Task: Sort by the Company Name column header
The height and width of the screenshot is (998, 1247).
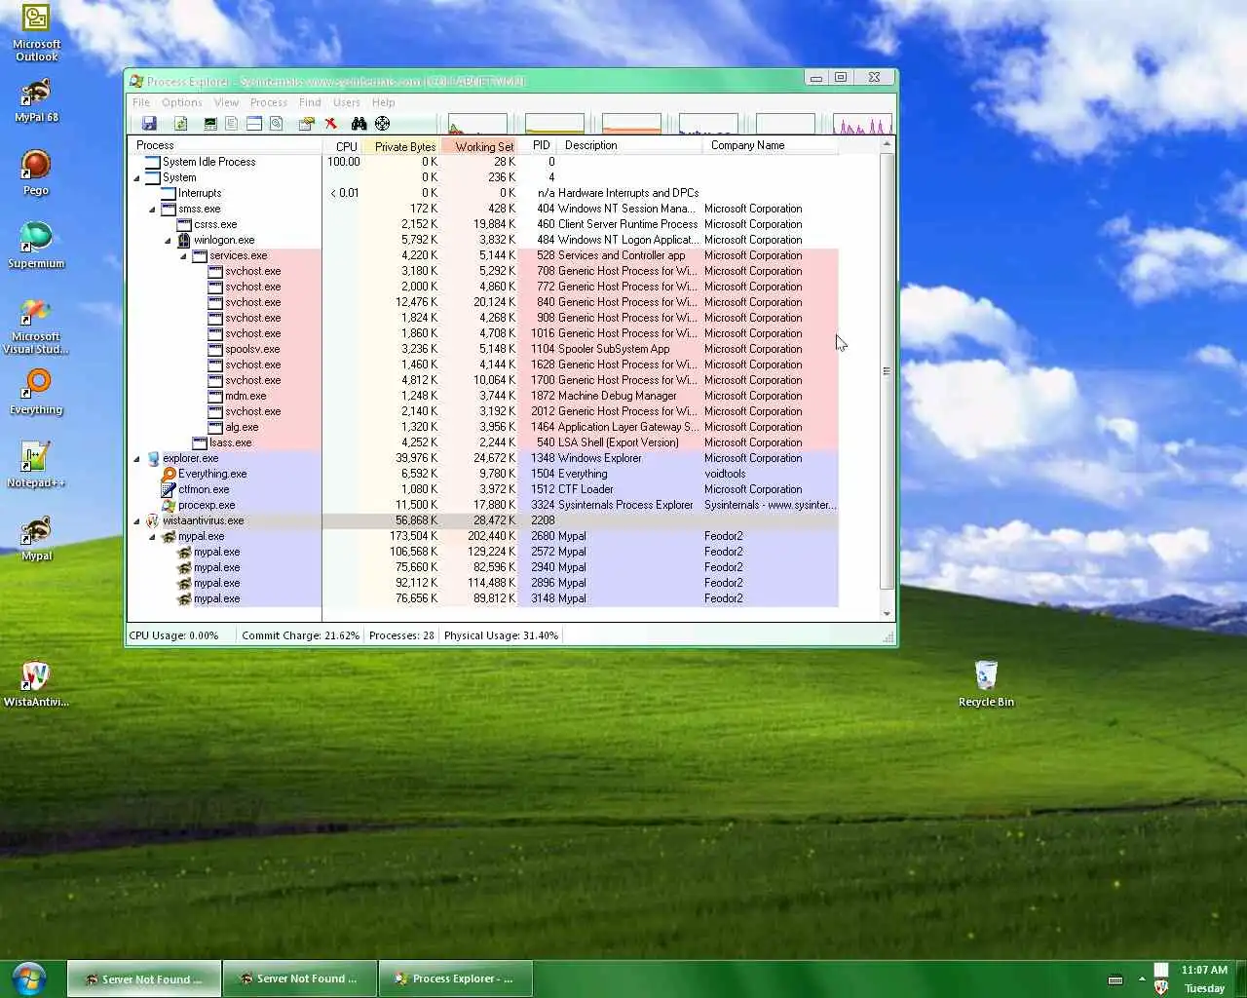Action: click(x=770, y=145)
